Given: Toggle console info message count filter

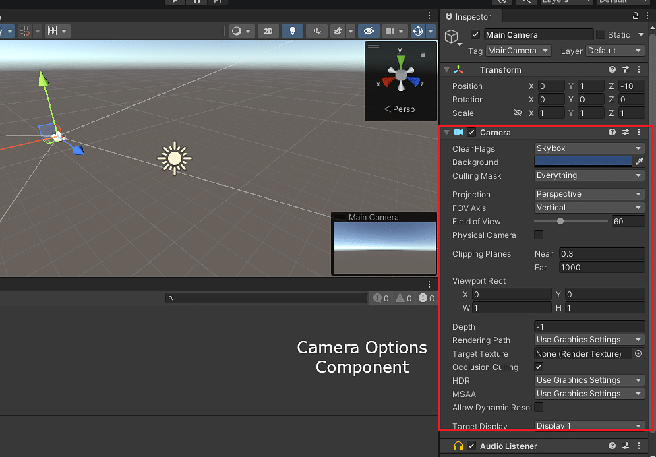Looking at the screenshot, I should point(381,298).
